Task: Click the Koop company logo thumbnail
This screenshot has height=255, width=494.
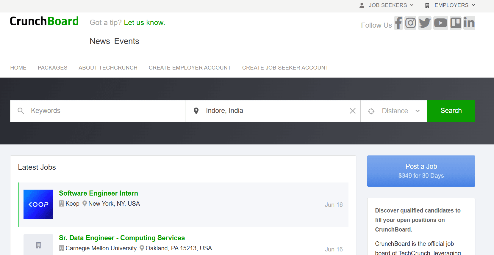Action: [x=38, y=204]
